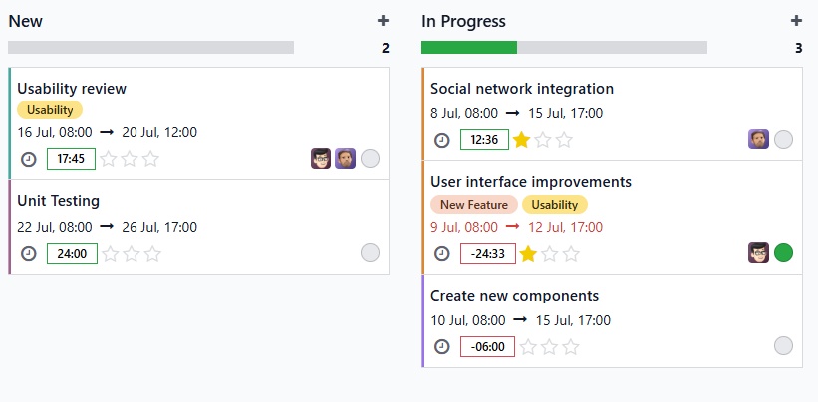The width and height of the screenshot is (818, 402).
Task: Toggle green status circle on User interface improvements
Action: (x=783, y=253)
